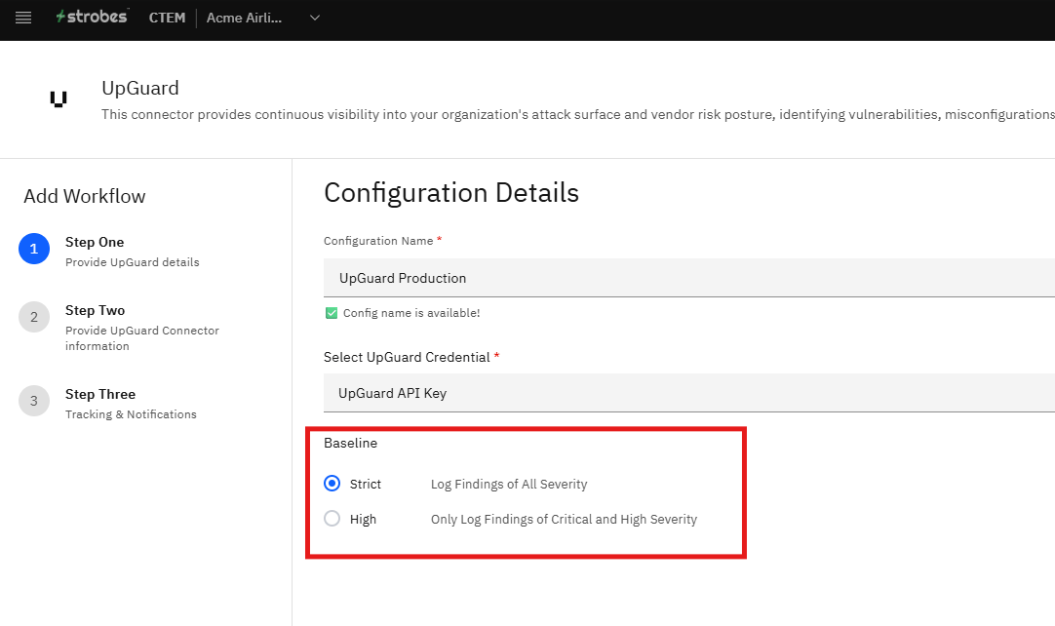Click the 'Tracking & Notifications' subtitle
The image size is (1055, 626).
pyautogui.click(x=132, y=414)
